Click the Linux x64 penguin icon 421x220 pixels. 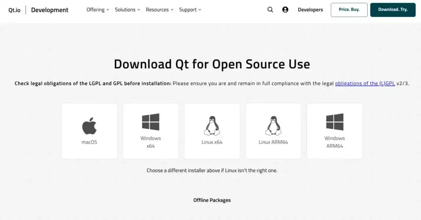[x=212, y=126]
